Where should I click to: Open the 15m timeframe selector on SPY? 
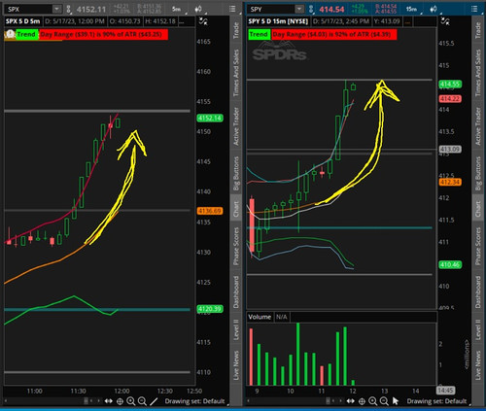(x=412, y=9)
